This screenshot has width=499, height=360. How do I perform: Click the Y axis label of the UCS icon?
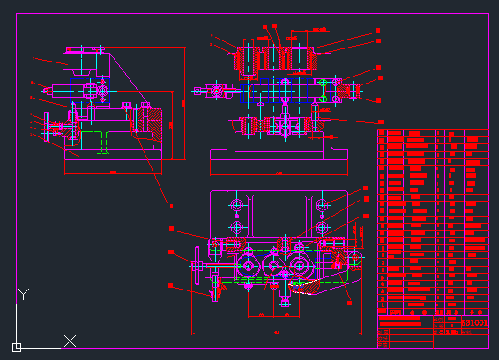point(23,294)
